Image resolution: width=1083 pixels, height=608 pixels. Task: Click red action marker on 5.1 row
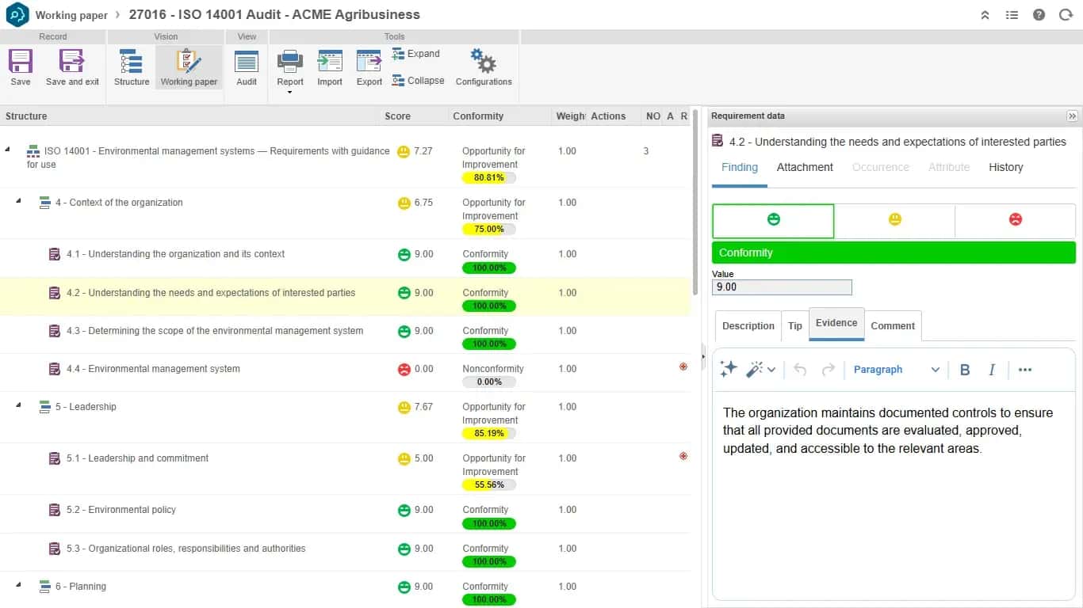click(x=683, y=456)
